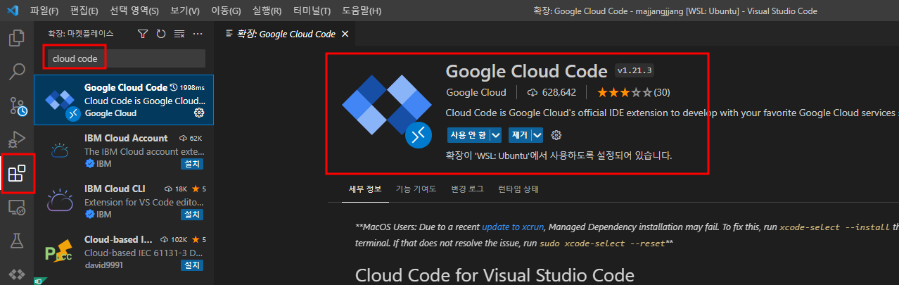Click the IBM Cloud CLI extension icon
The height and width of the screenshot is (285, 899).
point(59,202)
